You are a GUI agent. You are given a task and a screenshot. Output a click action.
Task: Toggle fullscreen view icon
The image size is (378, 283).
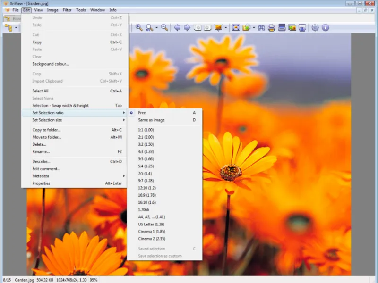coord(236,28)
